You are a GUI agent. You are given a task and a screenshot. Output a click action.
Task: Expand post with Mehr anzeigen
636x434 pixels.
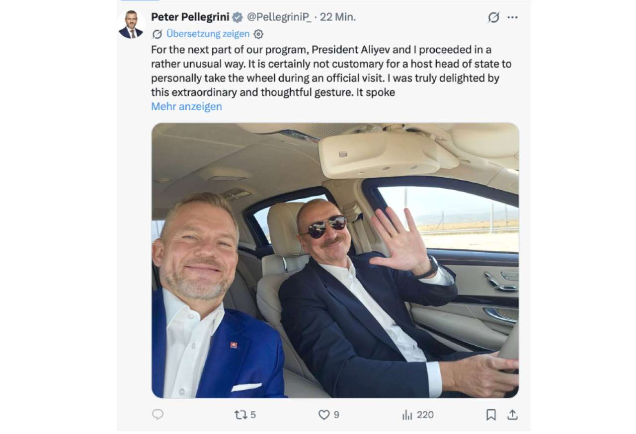point(186,106)
